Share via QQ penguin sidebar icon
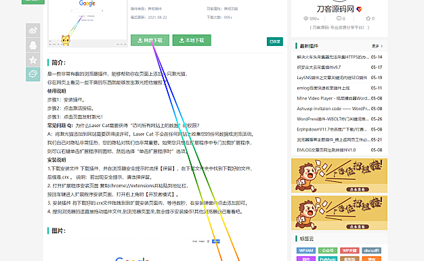Viewport: 424px width, 261px height. (x=33, y=45)
